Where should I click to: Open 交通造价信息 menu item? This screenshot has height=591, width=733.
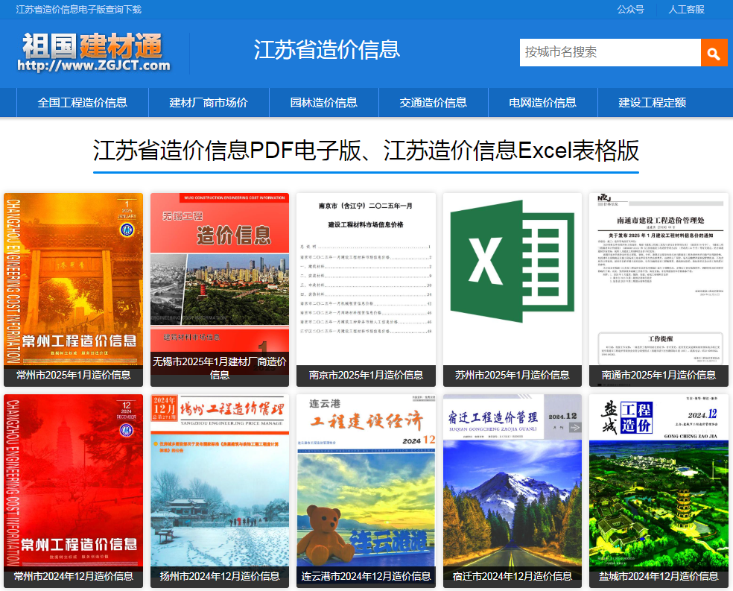(433, 102)
